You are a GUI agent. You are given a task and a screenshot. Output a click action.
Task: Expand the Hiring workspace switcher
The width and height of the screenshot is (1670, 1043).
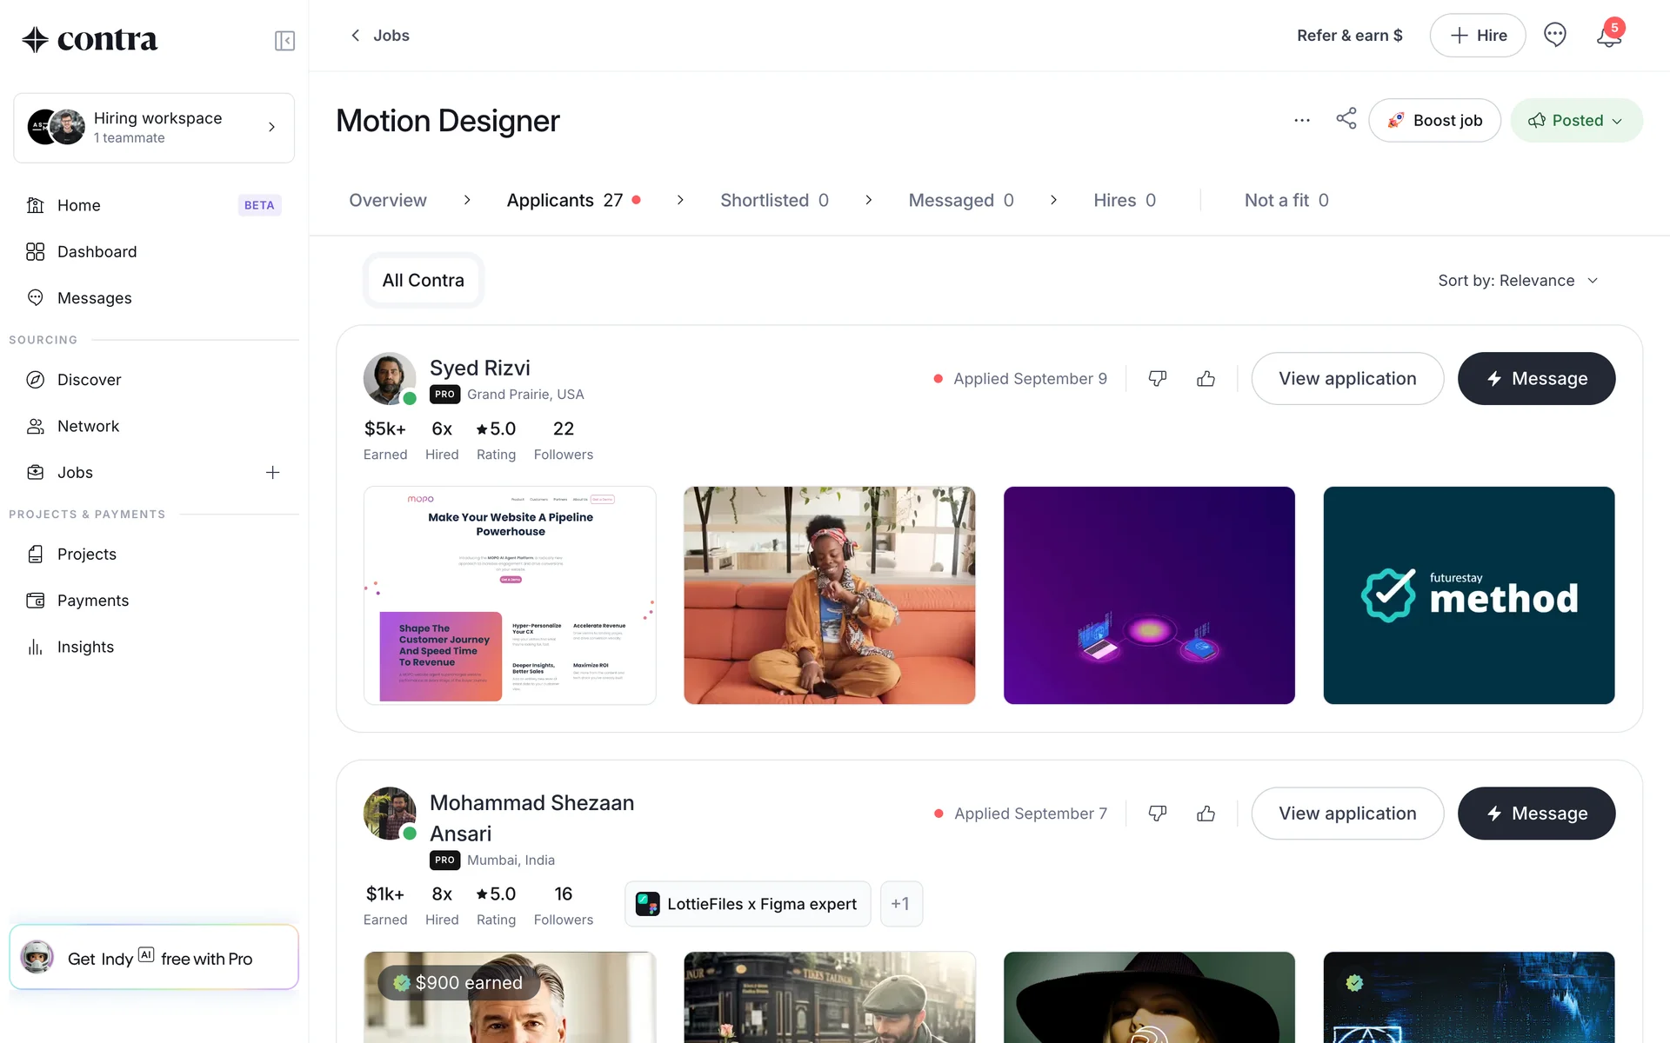point(154,128)
